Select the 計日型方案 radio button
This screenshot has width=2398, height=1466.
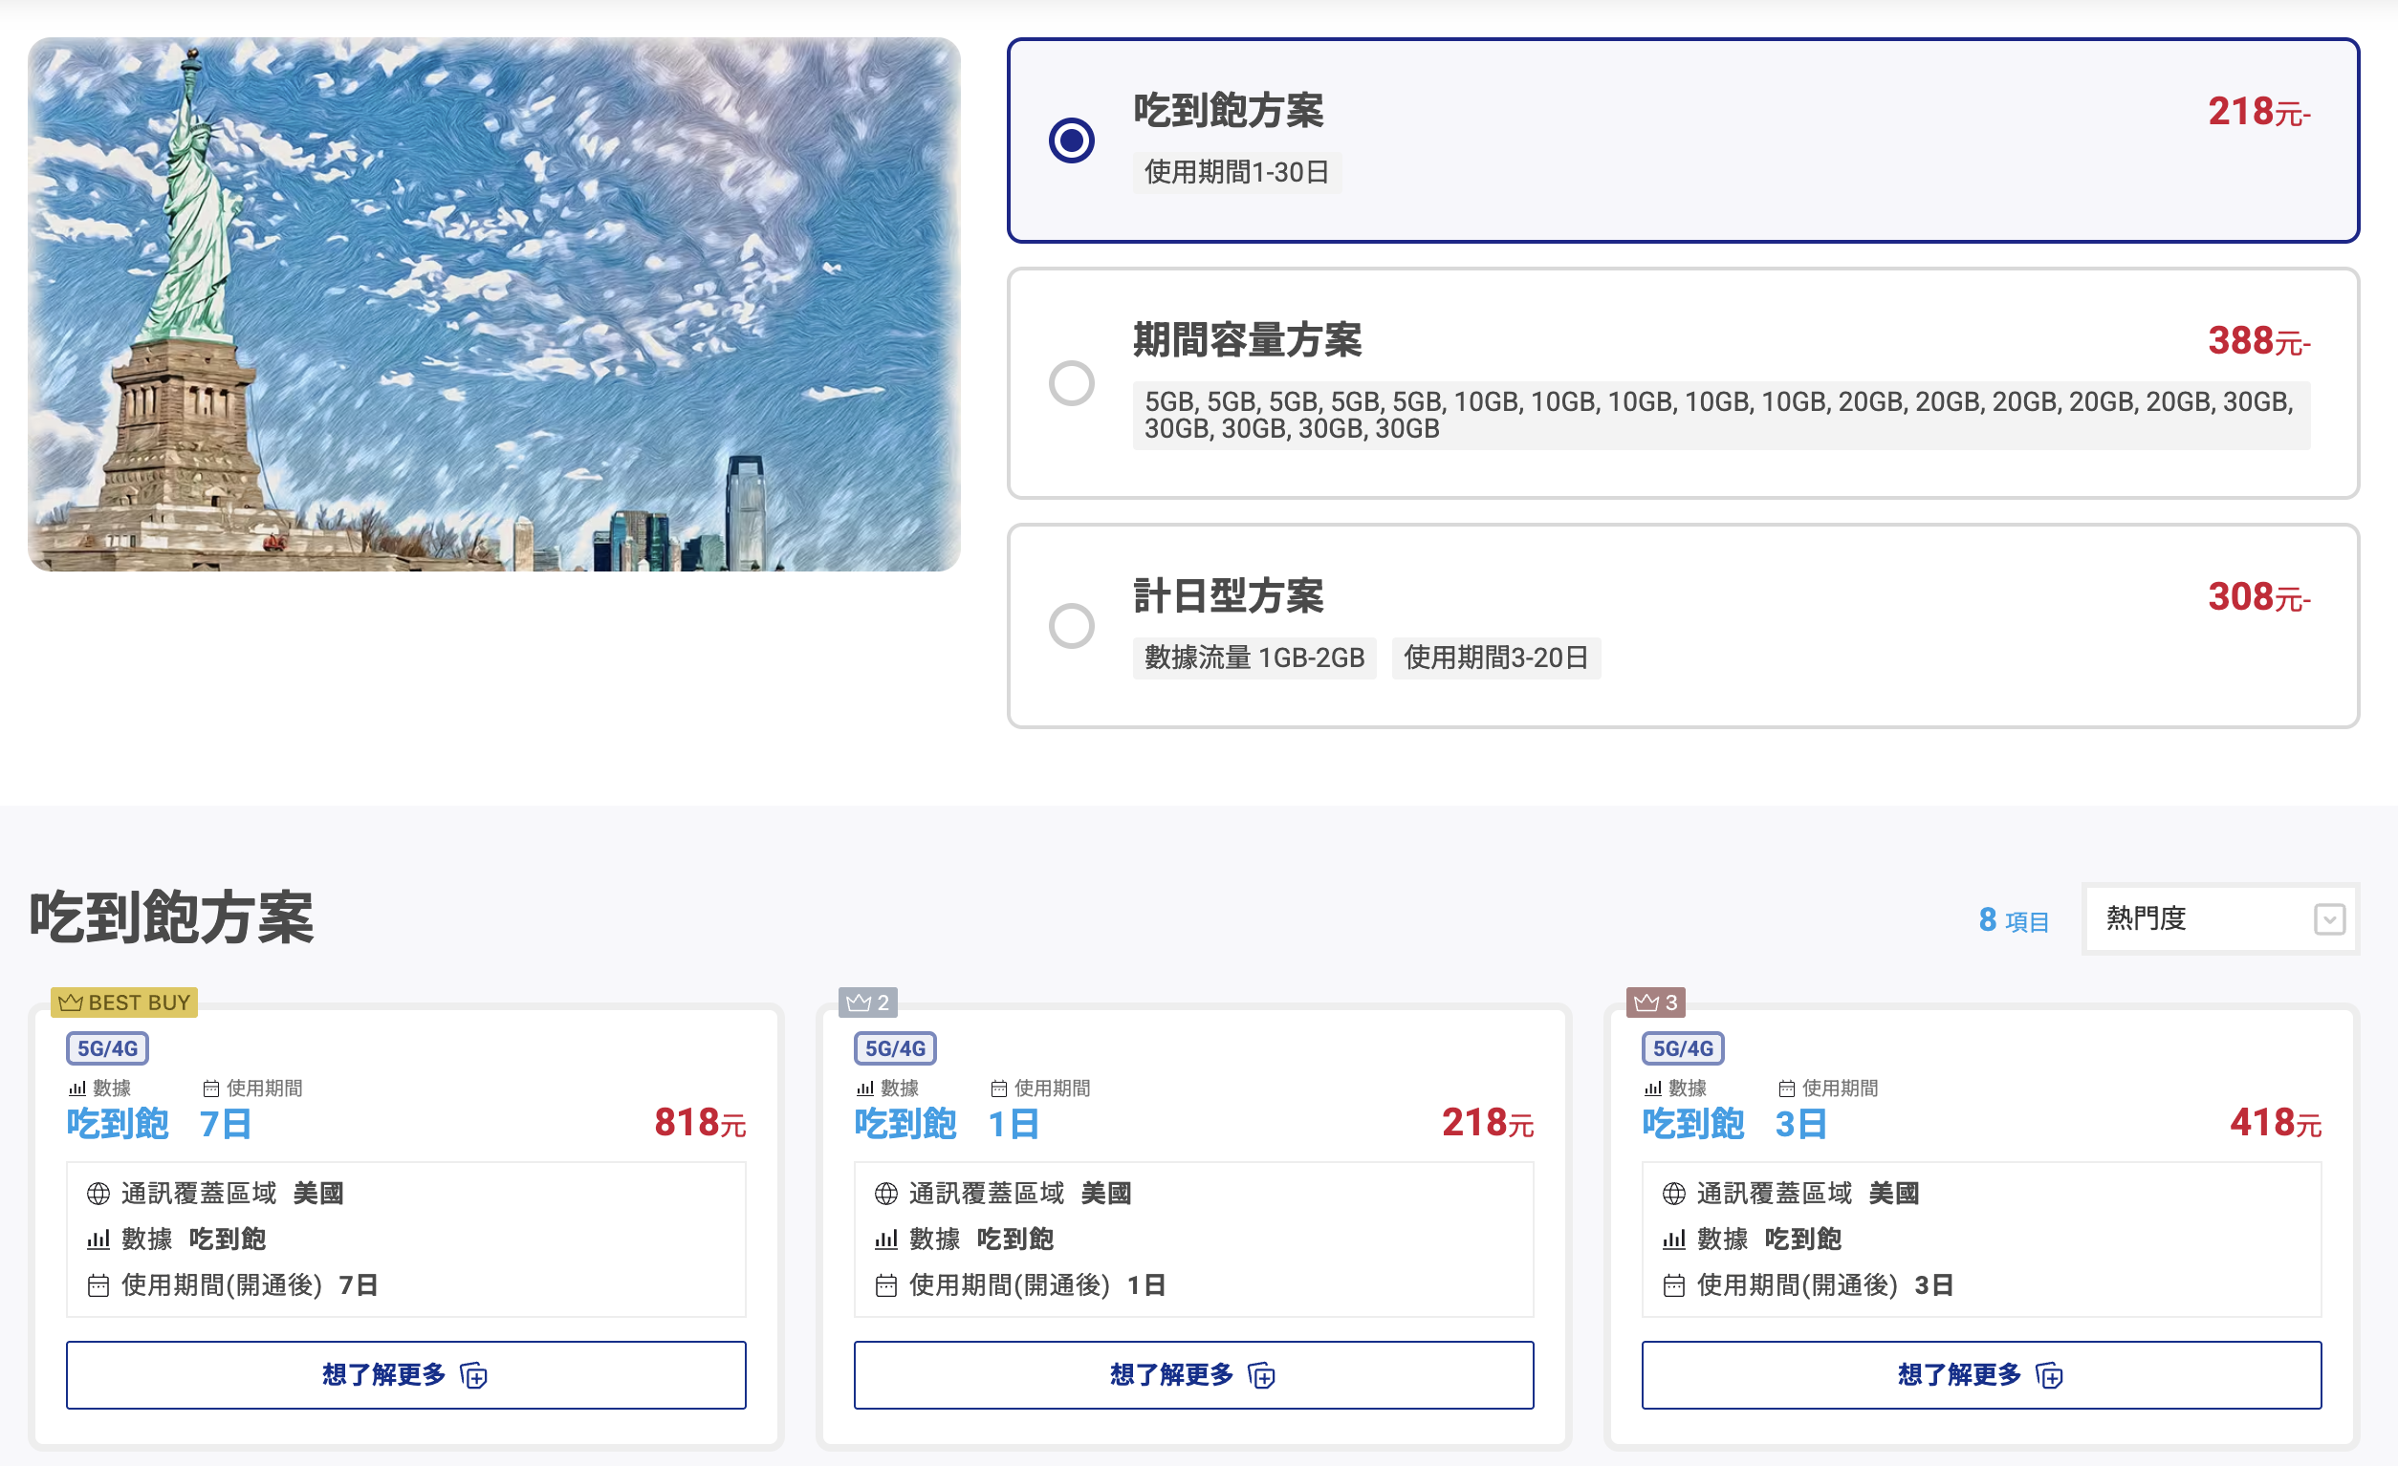pos(1071,626)
